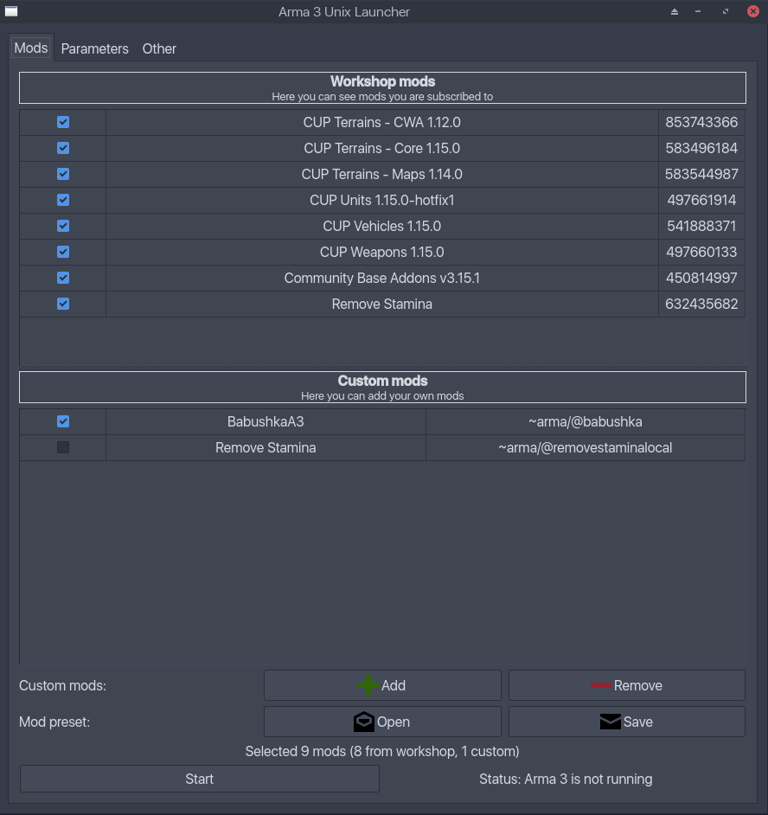
Task: Select the CUP Terrains - Maps 1.14.0 name
Action: click(x=382, y=174)
